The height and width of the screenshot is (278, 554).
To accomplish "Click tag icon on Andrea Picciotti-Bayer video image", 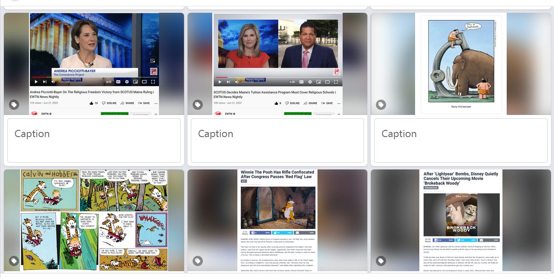I will point(14,104).
